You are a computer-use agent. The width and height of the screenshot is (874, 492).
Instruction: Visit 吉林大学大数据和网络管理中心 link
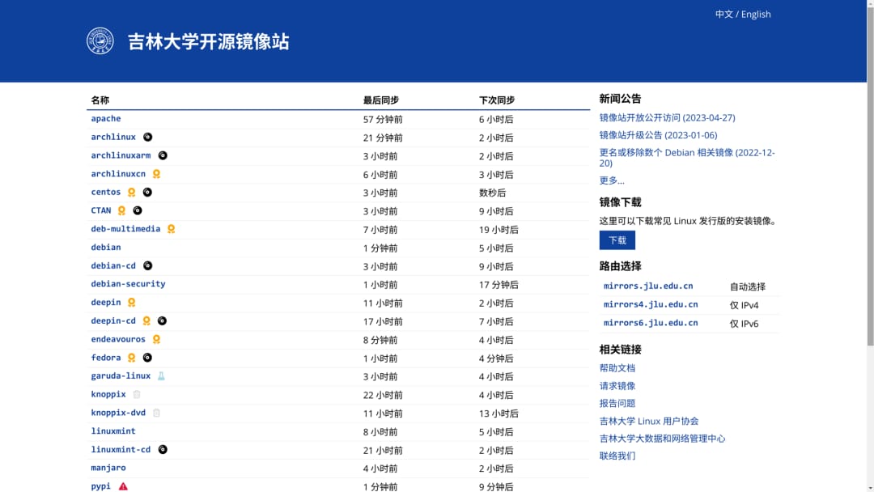coord(662,439)
